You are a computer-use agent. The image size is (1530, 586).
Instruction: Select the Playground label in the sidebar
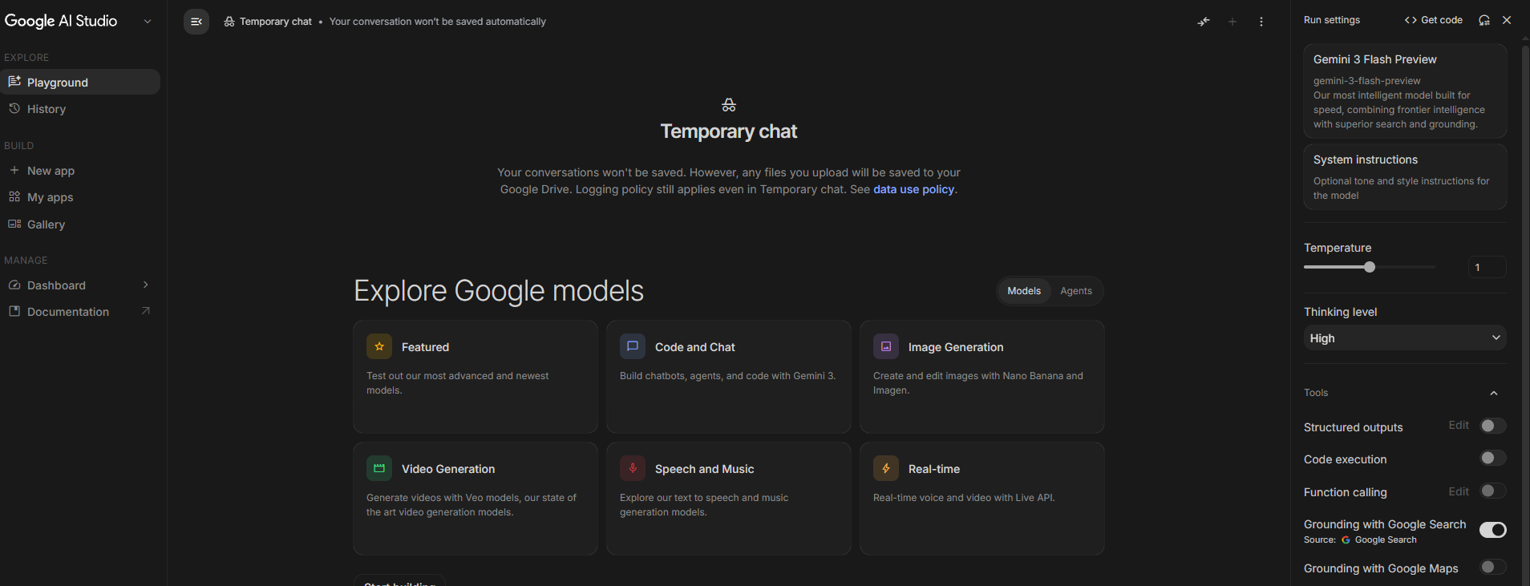[58, 83]
